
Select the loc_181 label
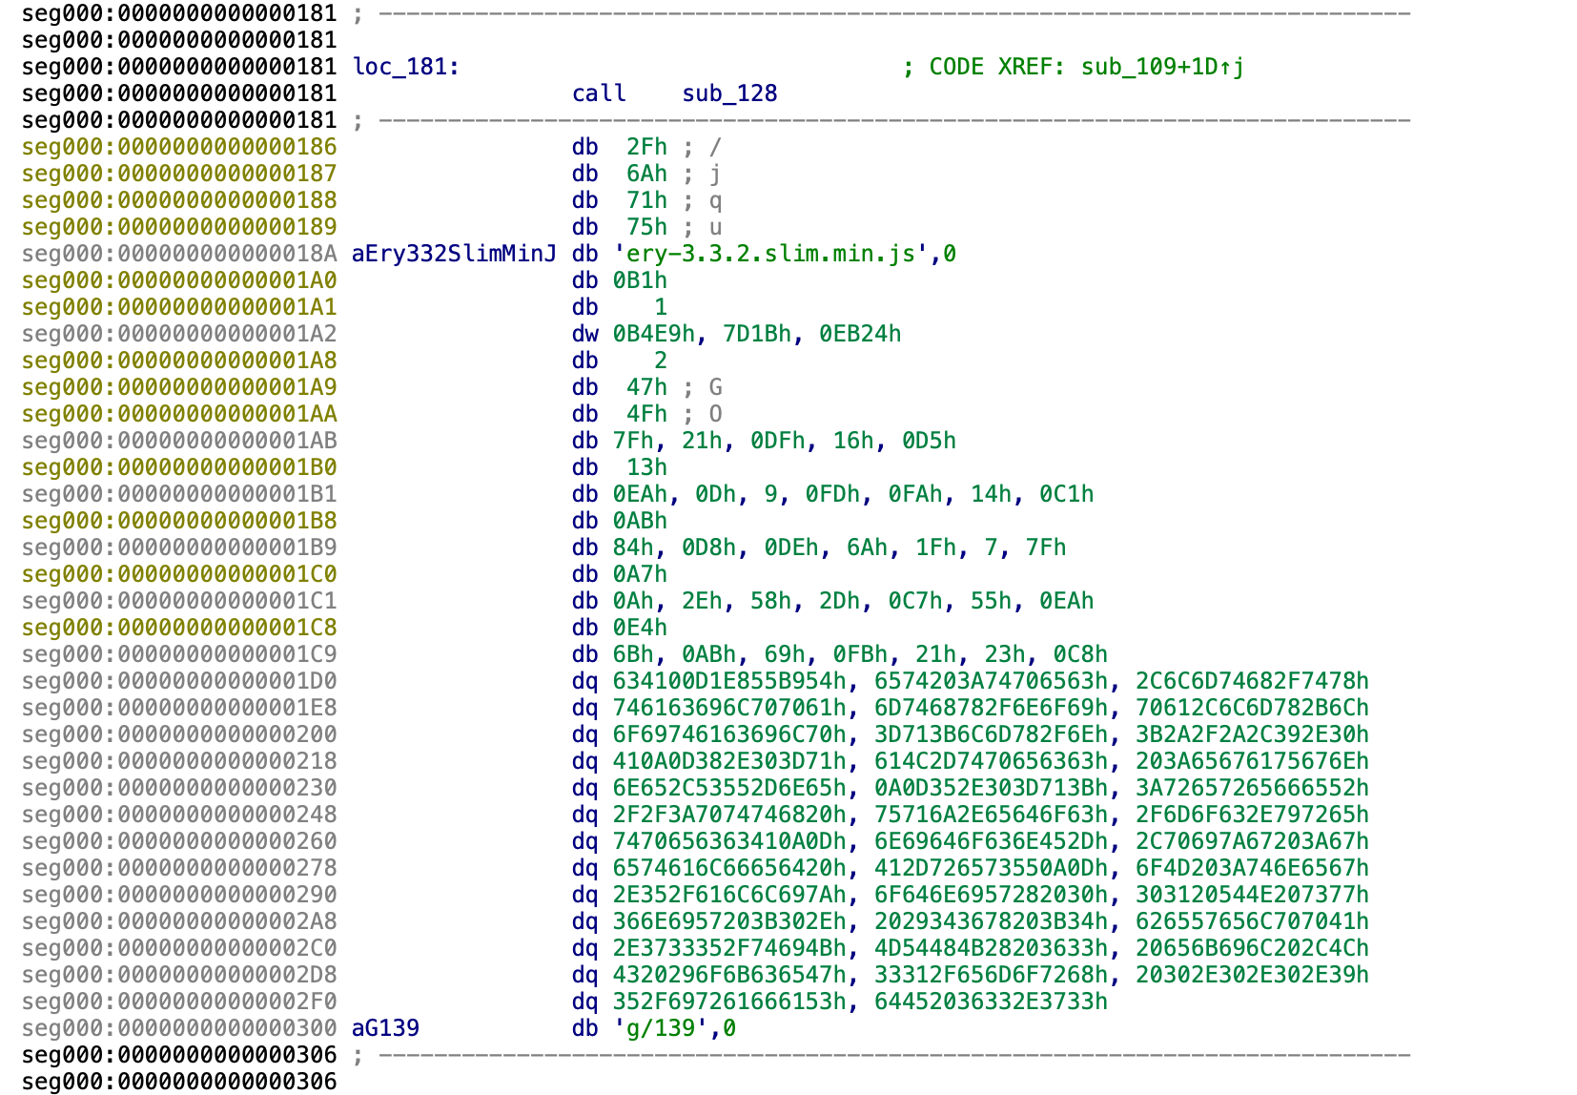pos(405,67)
